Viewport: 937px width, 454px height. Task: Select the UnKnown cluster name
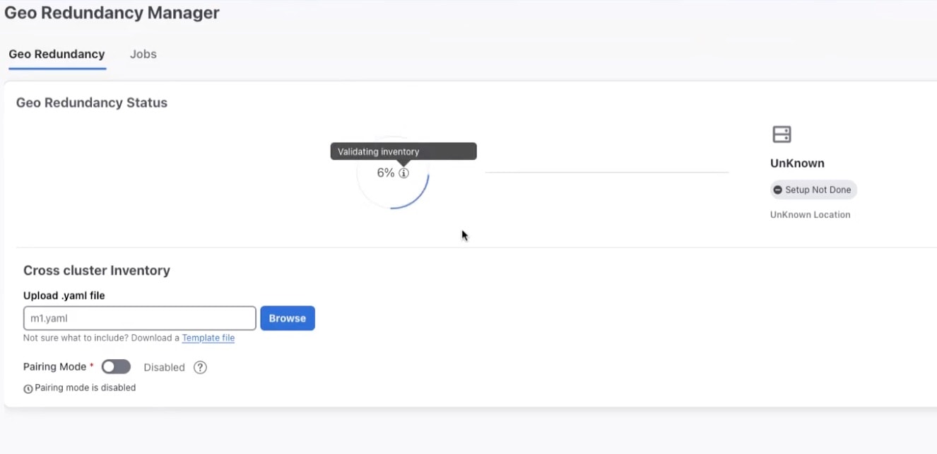(797, 163)
